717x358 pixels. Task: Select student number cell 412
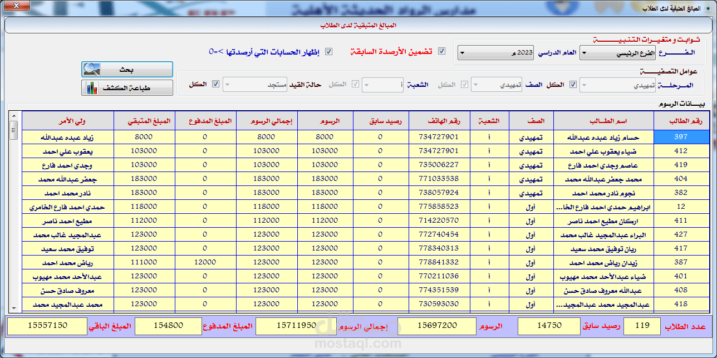tap(681, 151)
